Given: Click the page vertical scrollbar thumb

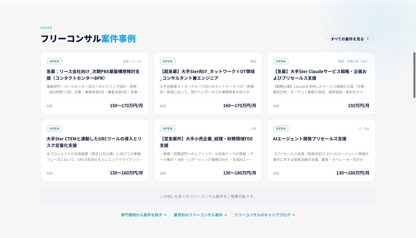Looking at the screenshot, I should click(x=414, y=75).
